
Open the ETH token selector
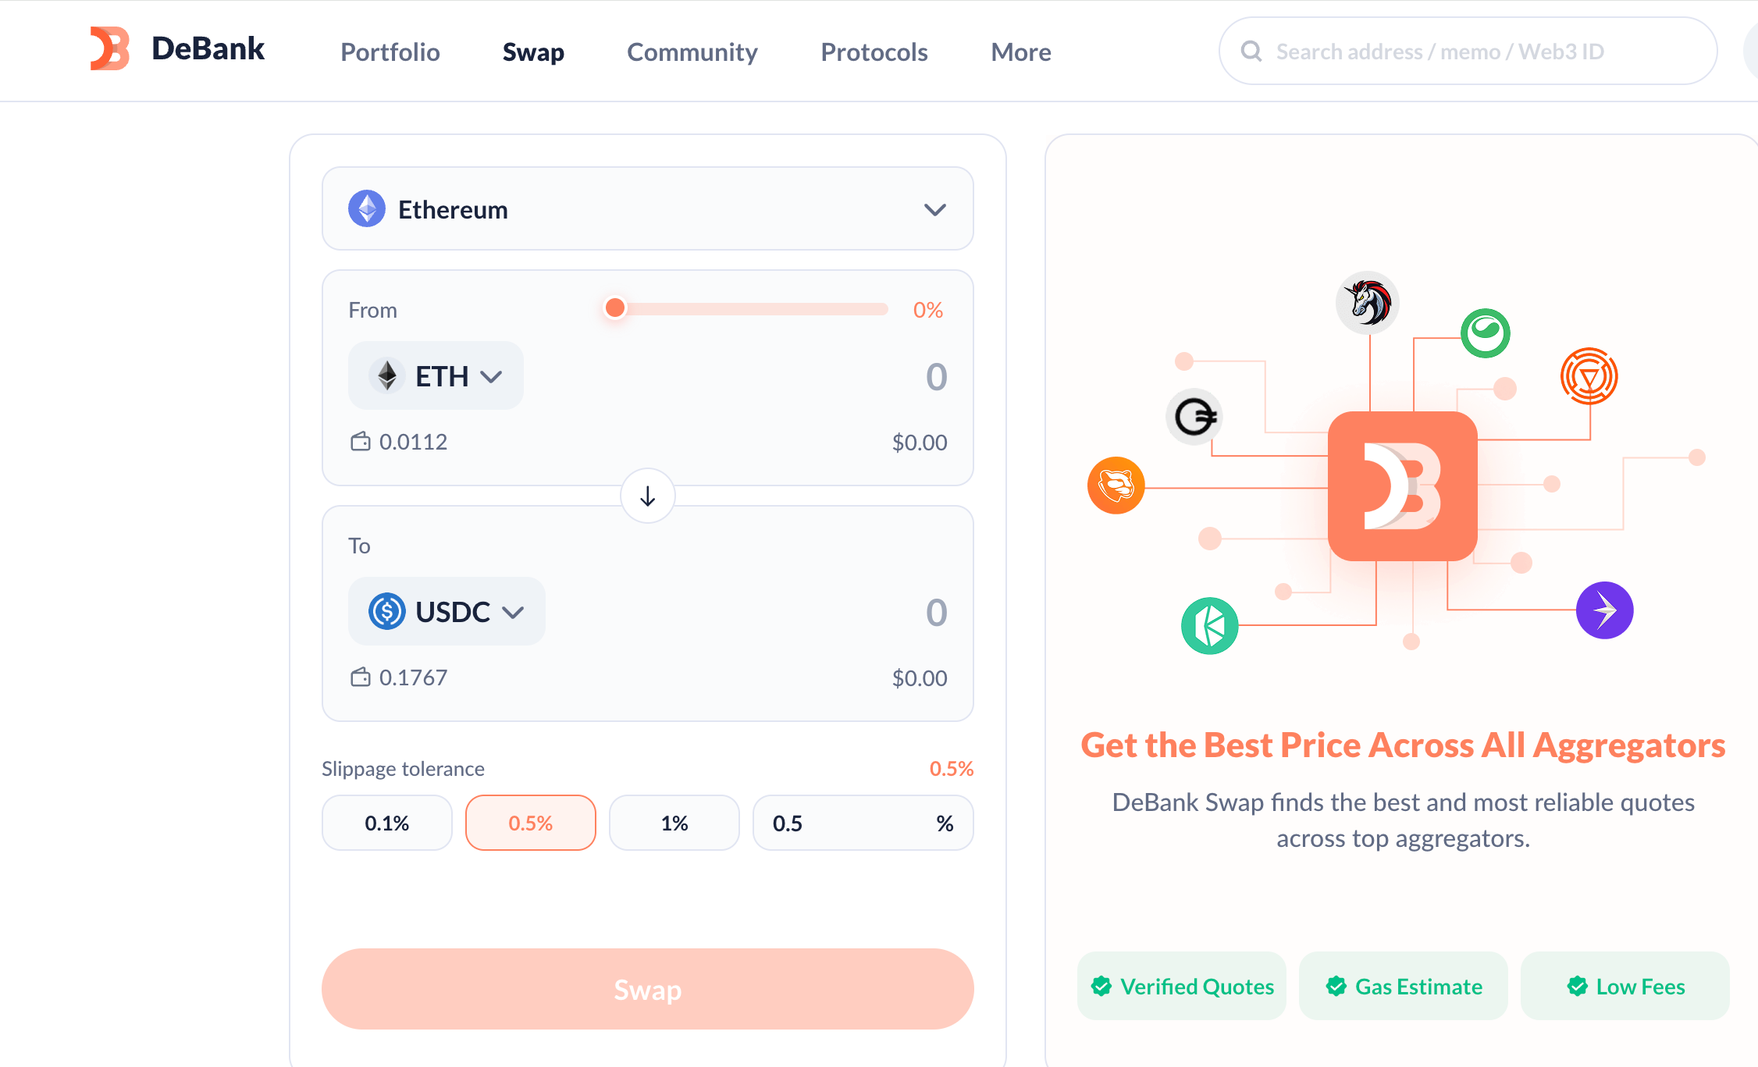pos(436,375)
